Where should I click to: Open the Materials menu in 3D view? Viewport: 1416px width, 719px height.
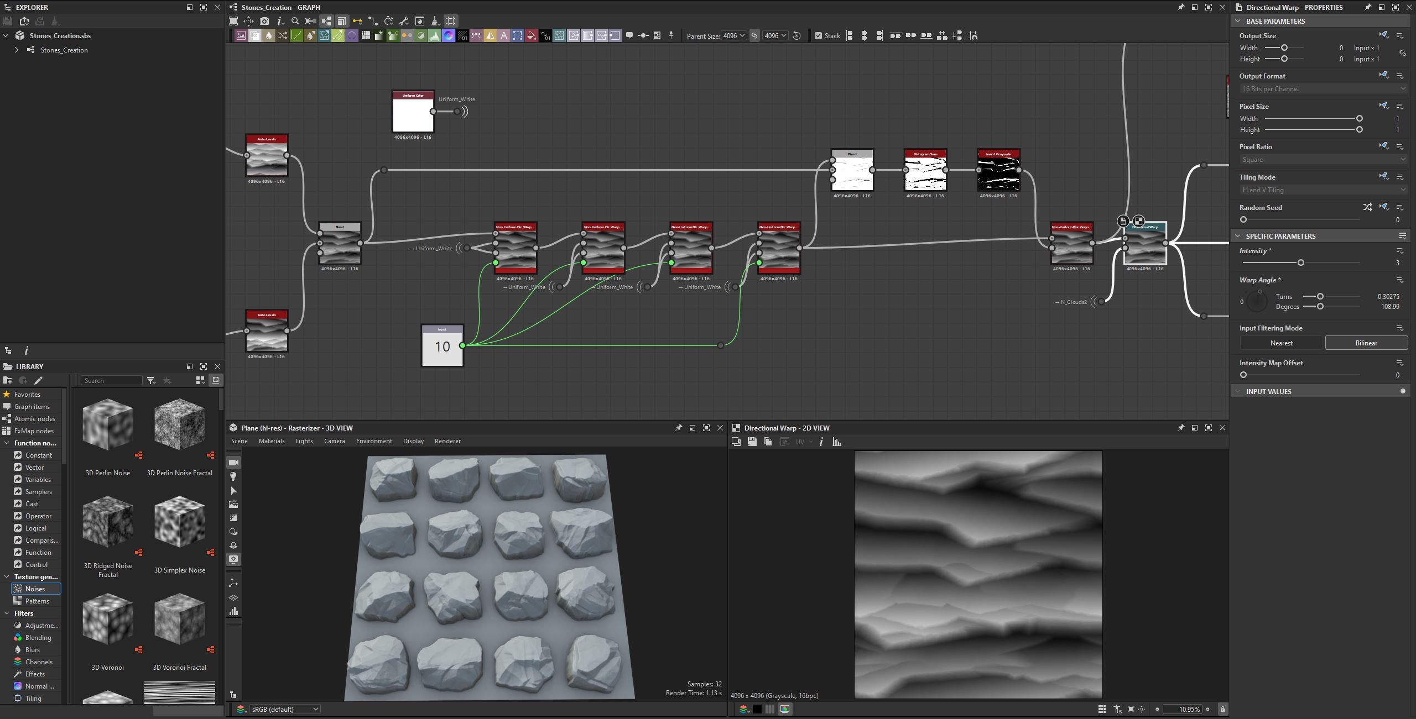coord(272,441)
